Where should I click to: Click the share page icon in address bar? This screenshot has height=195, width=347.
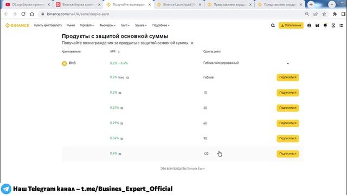[316, 14]
